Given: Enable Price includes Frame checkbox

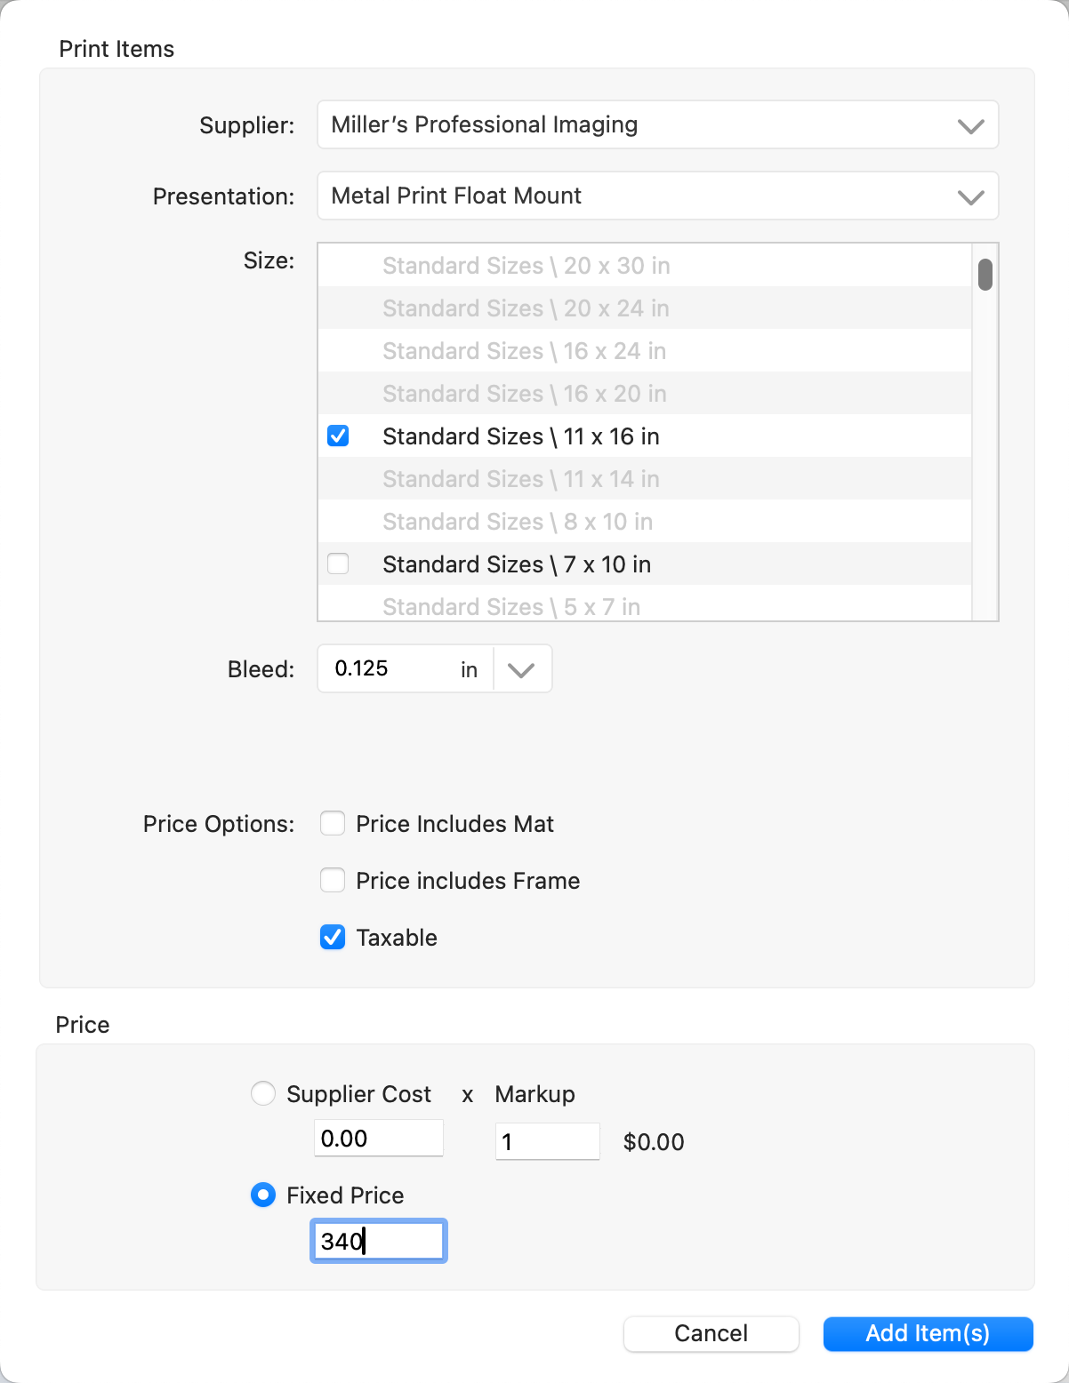Looking at the screenshot, I should tap(333, 881).
